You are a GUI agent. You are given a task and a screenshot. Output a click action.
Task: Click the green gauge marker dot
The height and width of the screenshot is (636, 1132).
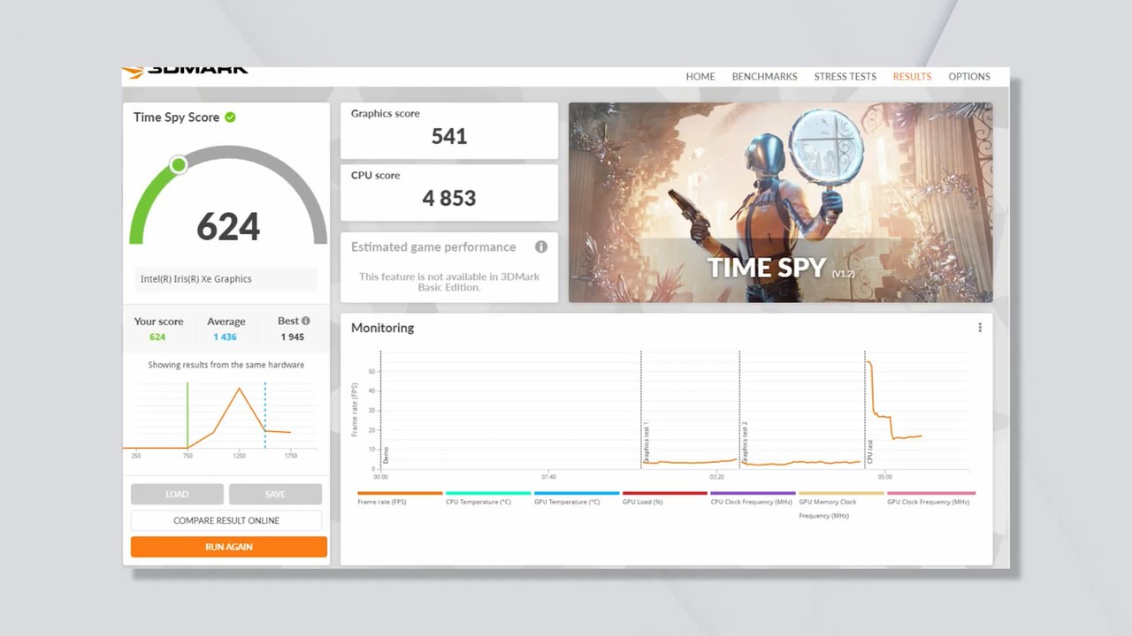tap(179, 165)
